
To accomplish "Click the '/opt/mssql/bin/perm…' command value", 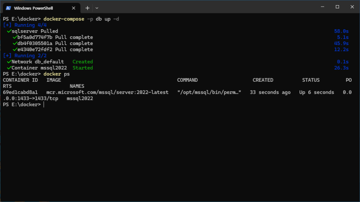I will tap(209, 92).
